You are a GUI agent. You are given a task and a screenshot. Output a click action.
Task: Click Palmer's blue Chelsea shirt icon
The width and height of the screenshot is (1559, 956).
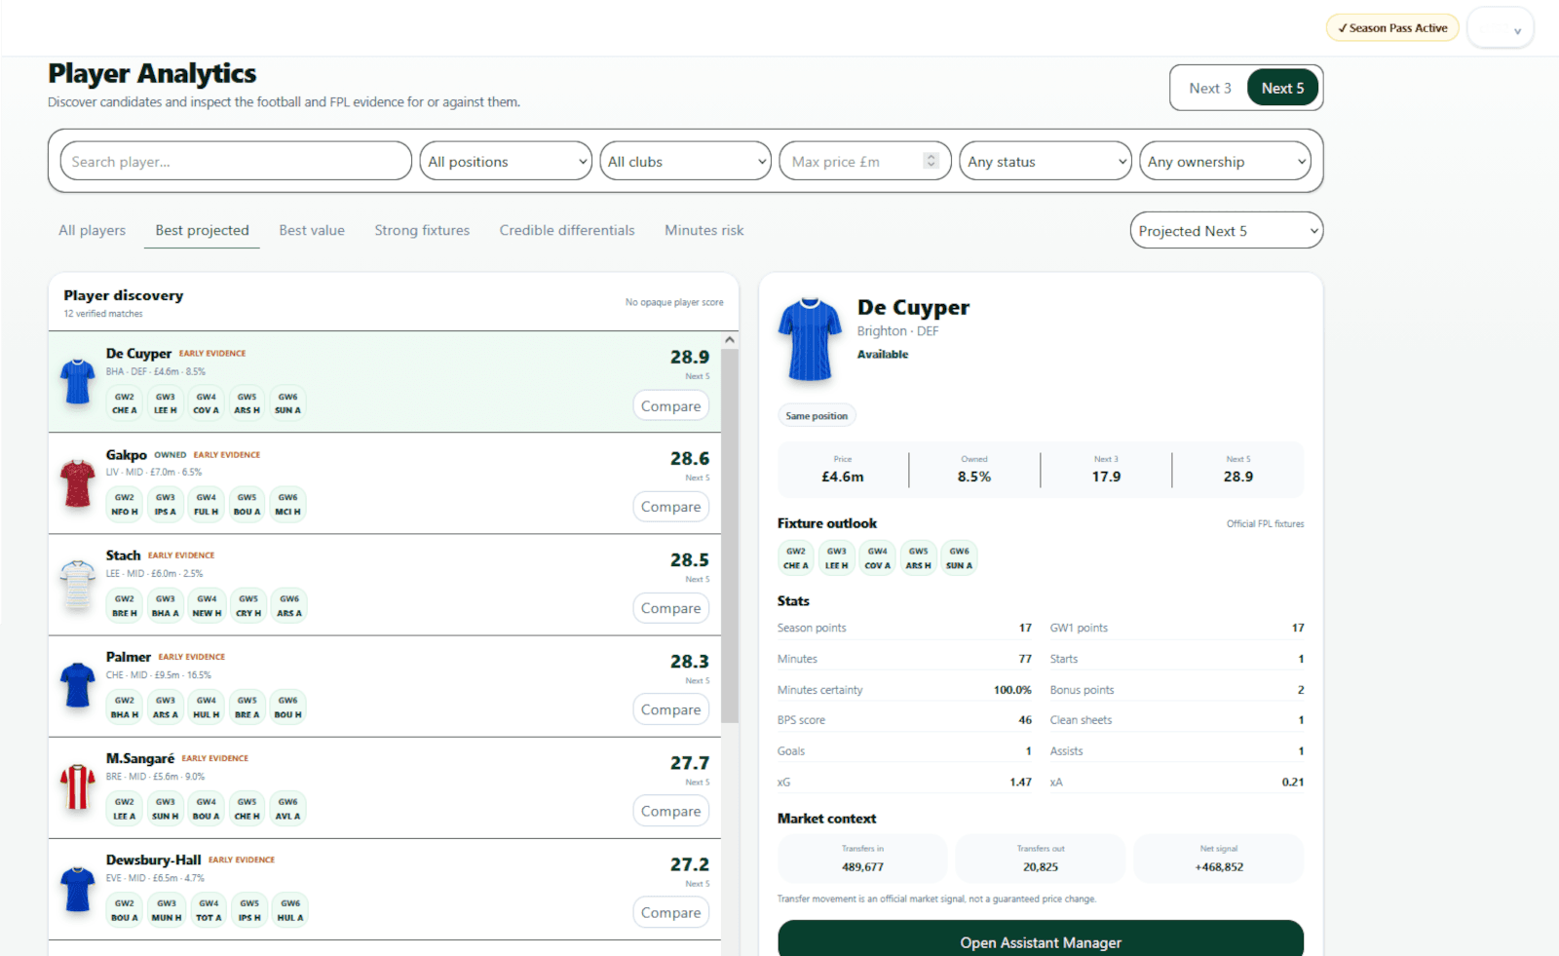point(77,686)
